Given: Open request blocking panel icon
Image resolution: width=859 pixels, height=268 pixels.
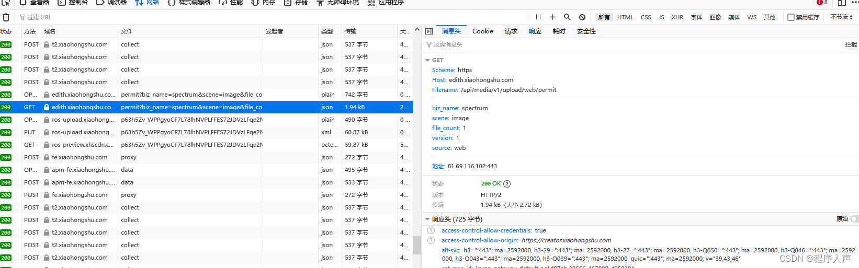Looking at the screenshot, I should [582, 17].
